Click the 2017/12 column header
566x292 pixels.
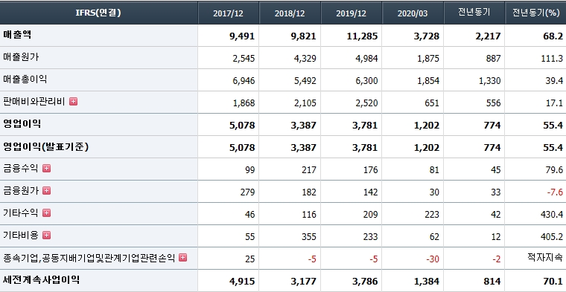pos(228,13)
